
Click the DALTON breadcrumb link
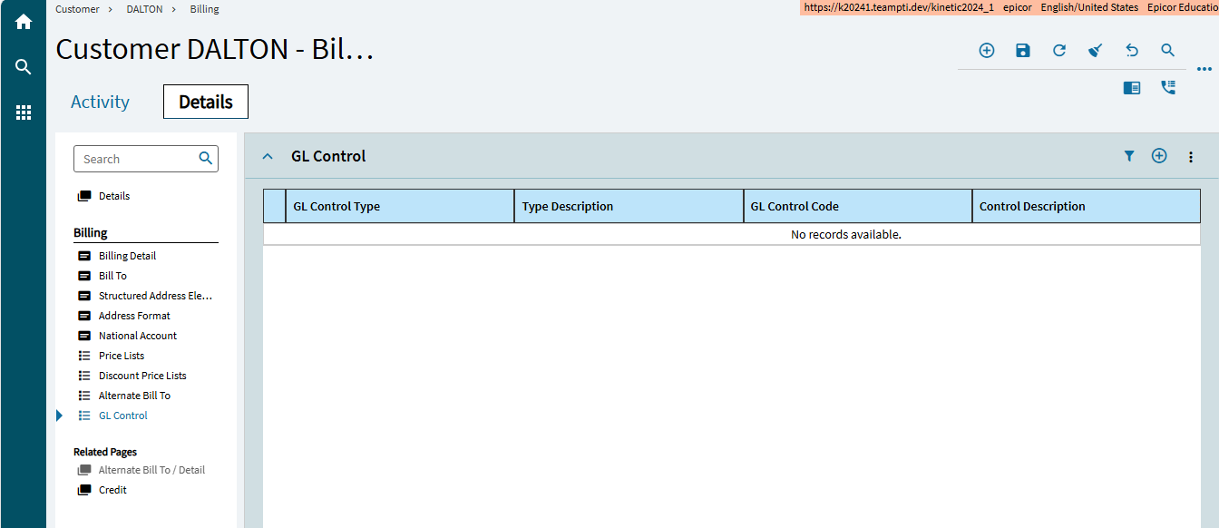click(144, 9)
